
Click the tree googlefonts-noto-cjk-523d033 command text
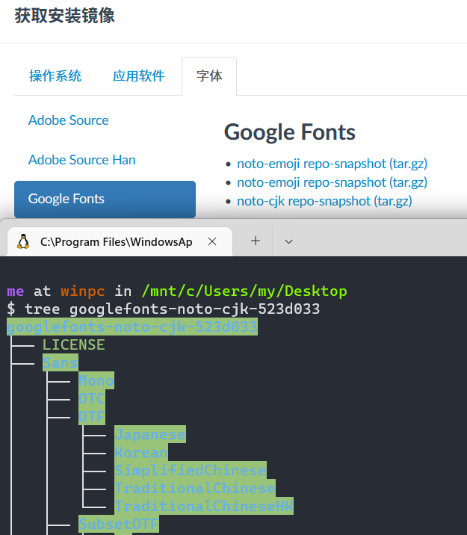point(173,309)
